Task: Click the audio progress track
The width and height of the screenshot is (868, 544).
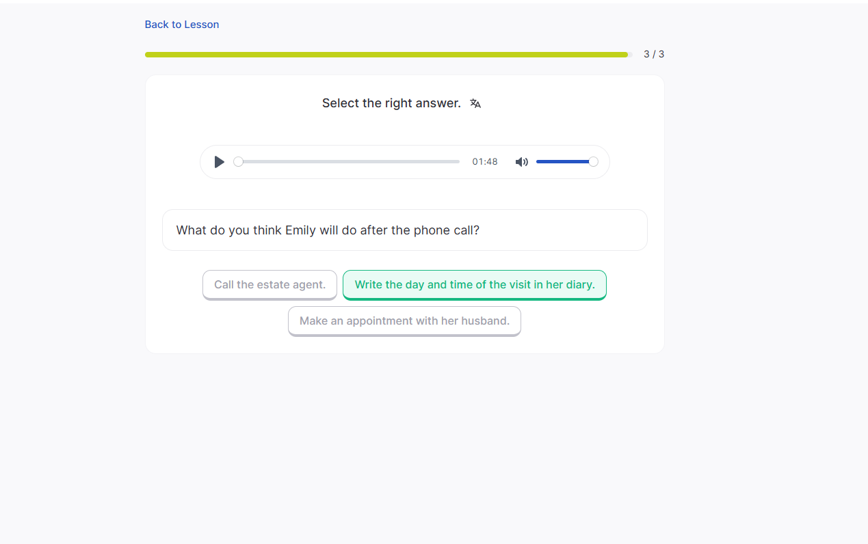Action: click(x=349, y=162)
